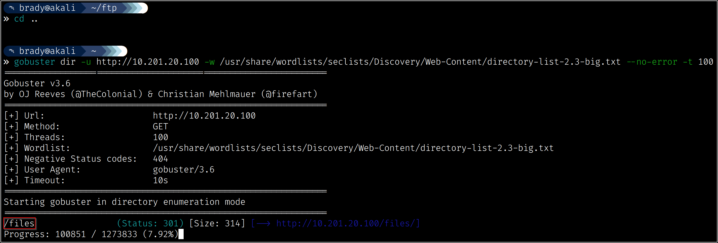718x243 pixels.
Task: Click the » symbol before the cd command
Action: coord(6,19)
